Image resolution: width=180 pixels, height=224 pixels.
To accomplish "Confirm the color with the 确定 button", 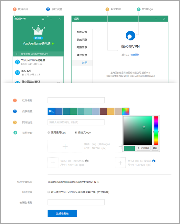I will (155, 148).
